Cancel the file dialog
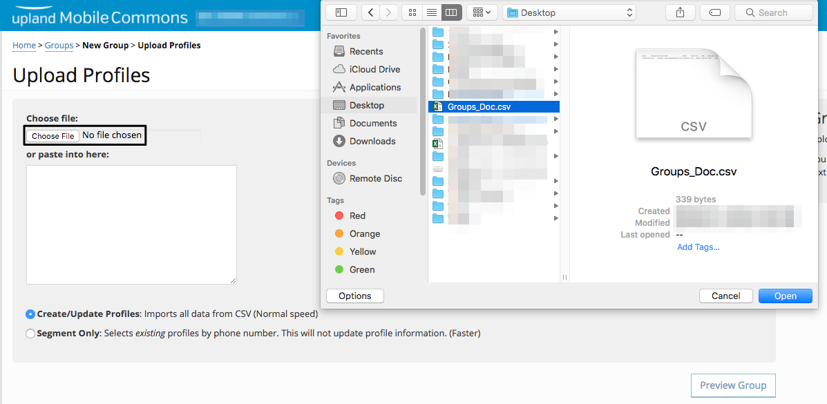This screenshot has width=827, height=404. [725, 296]
